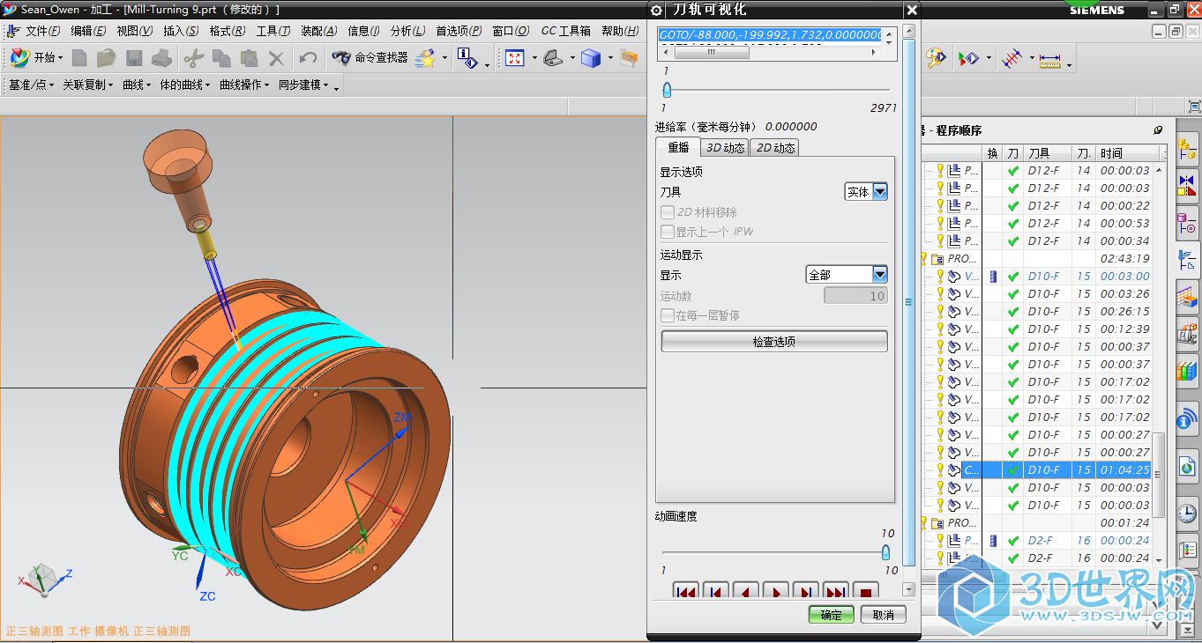
Task: Open the constraint navigator sidebar tab
Action: coord(1187,186)
